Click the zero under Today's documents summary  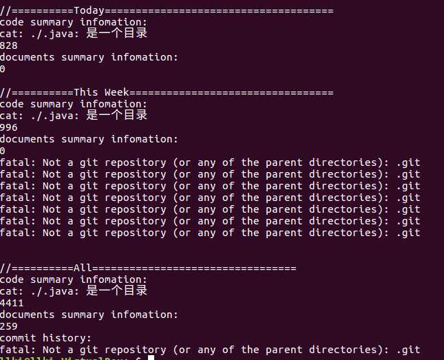point(3,69)
